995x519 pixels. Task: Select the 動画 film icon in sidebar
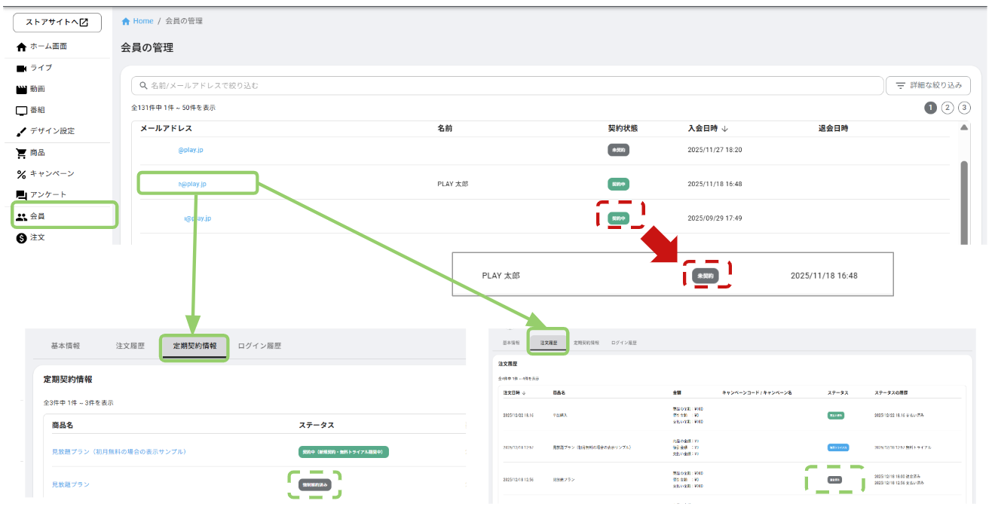pos(21,90)
